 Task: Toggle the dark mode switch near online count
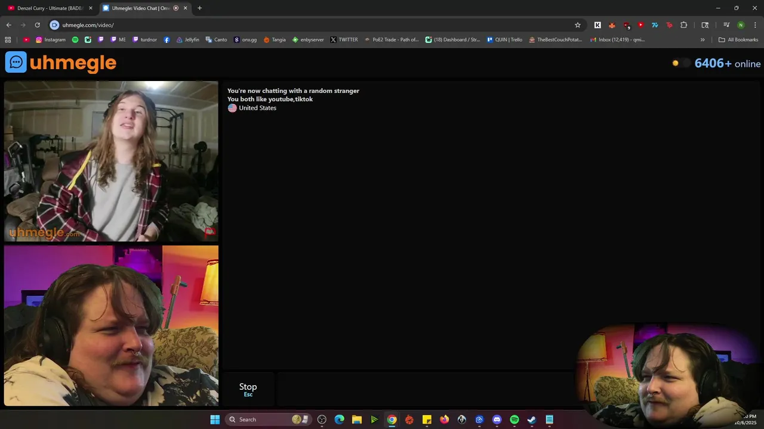pos(681,63)
